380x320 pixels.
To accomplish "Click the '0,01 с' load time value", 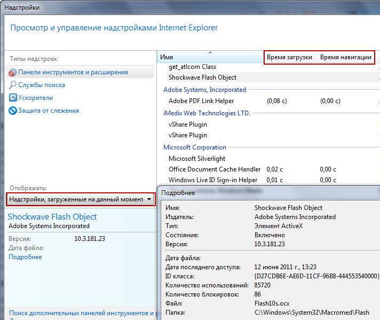I will click(274, 180).
